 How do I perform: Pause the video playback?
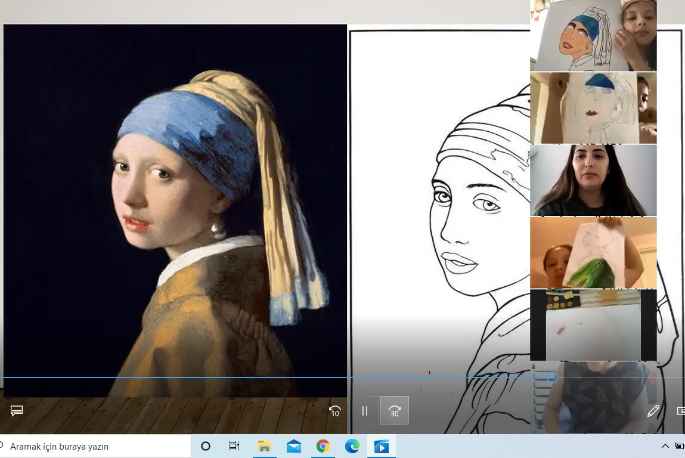point(365,411)
